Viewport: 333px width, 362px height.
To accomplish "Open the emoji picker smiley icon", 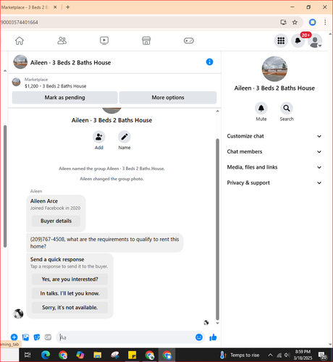I will tap(199, 337).
